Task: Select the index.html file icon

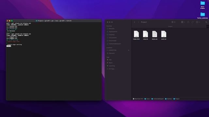Action: [x=136, y=34]
